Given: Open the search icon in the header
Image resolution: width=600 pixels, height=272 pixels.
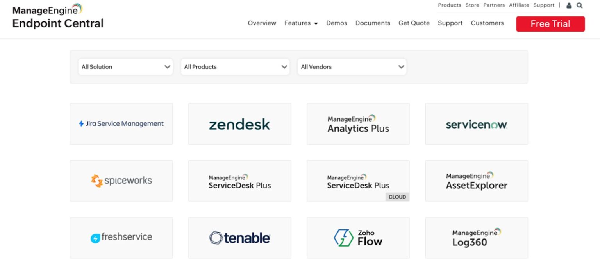Looking at the screenshot, I should point(580,5).
